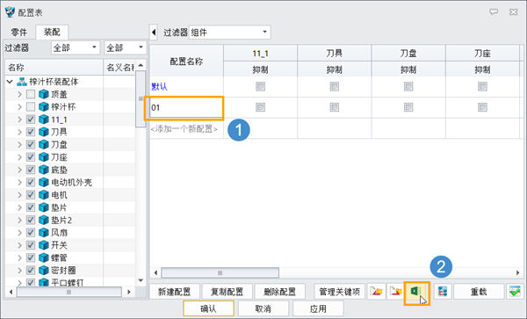Viewport: 527px width, 319px height.
Task: Click the first red-arrow folder icon after 管理关键项
Action: 376,292
